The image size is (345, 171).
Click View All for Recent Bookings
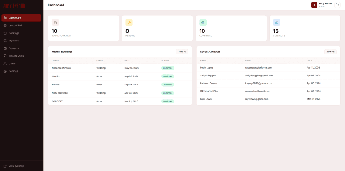[x=182, y=52]
